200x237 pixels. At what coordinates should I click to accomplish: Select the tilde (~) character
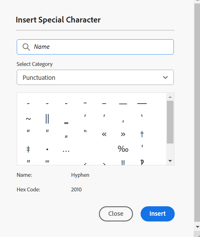[x=28, y=119]
